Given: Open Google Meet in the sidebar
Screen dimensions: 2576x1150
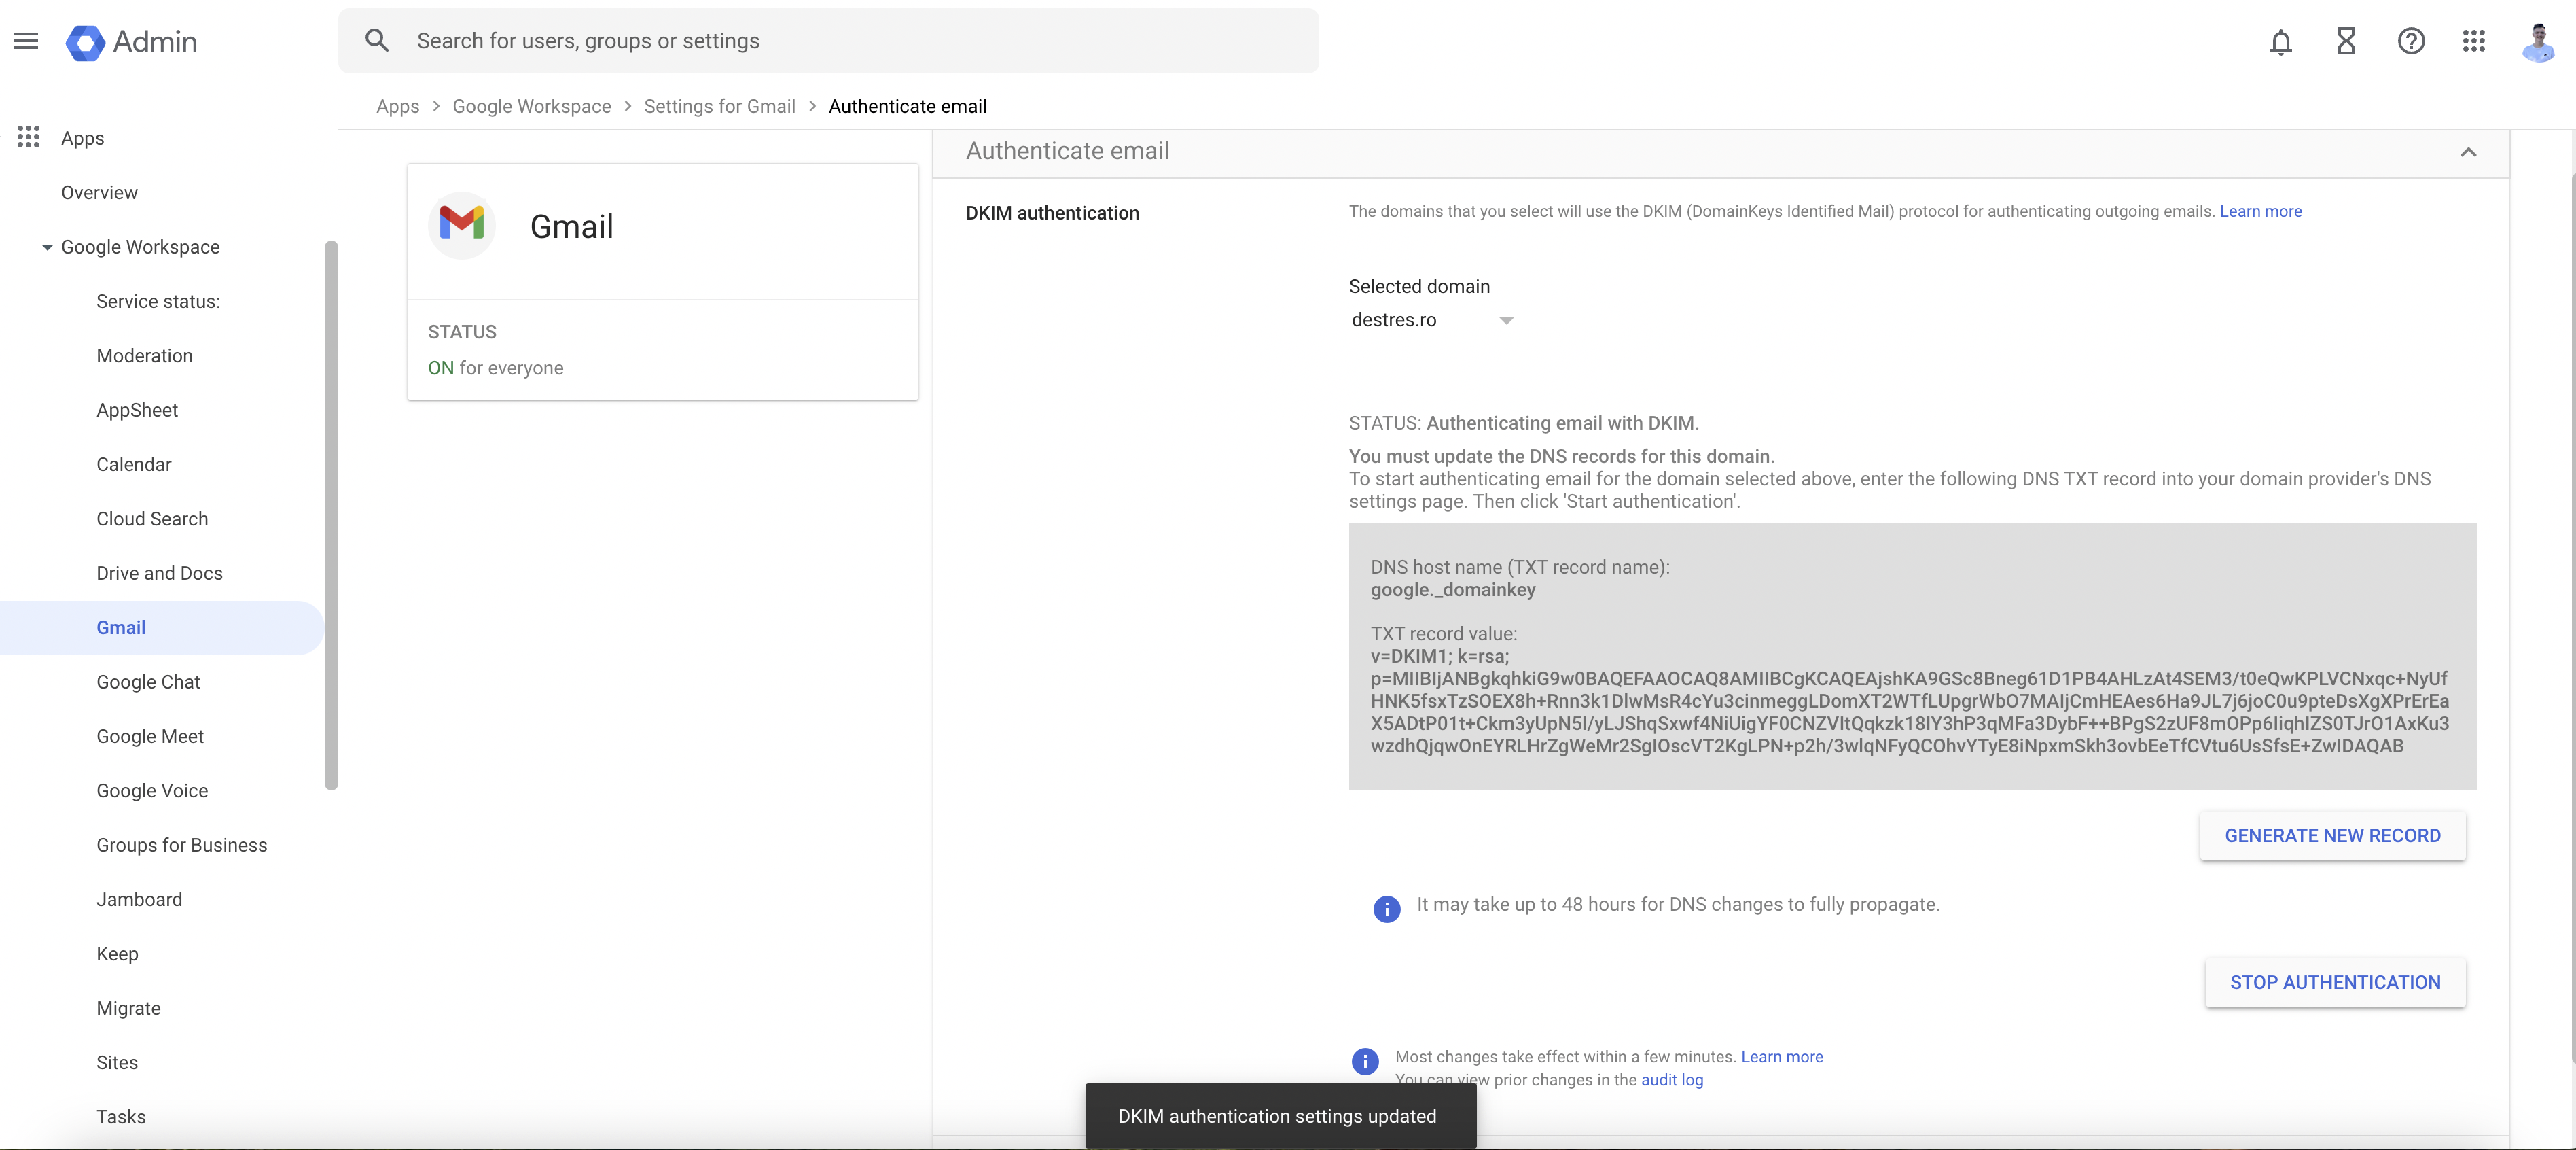Looking at the screenshot, I should click(x=149, y=737).
